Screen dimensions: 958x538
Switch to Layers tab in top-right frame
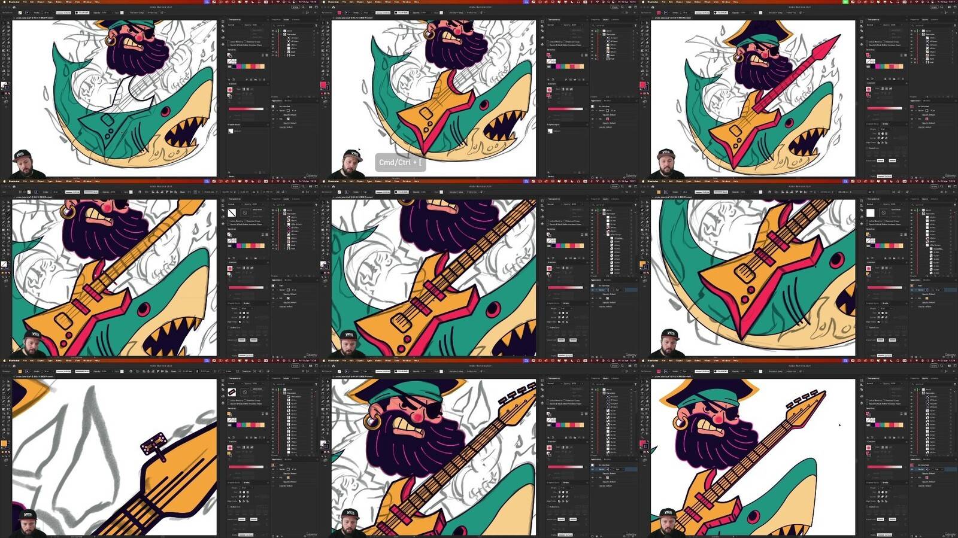click(924, 20)
